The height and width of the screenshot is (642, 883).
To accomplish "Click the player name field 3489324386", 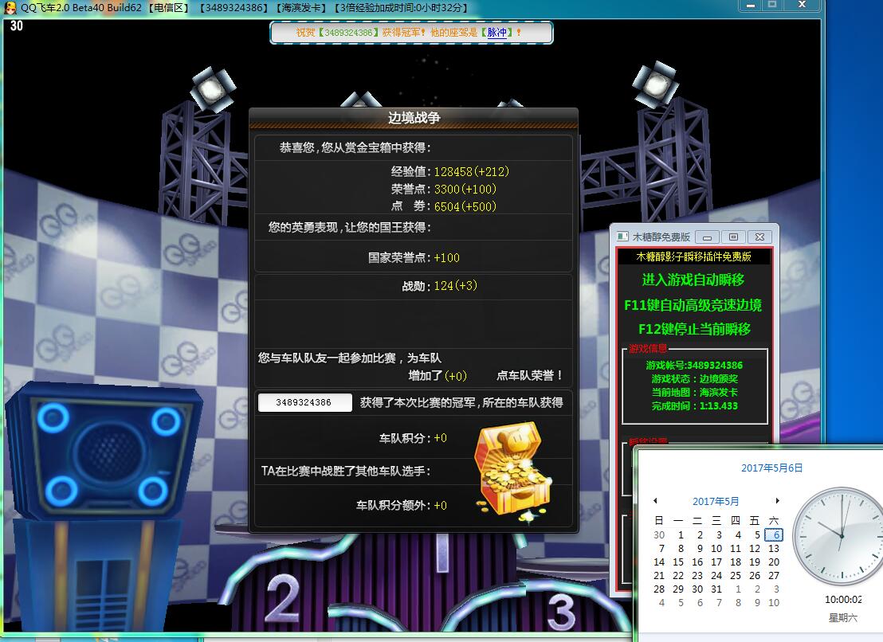I will [304, 402].
